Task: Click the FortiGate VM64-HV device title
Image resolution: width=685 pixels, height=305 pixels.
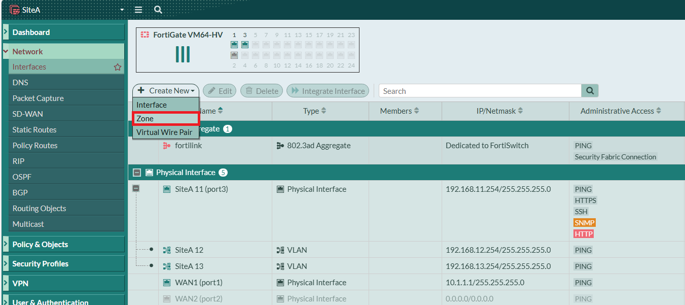Action: pos(188,35)
